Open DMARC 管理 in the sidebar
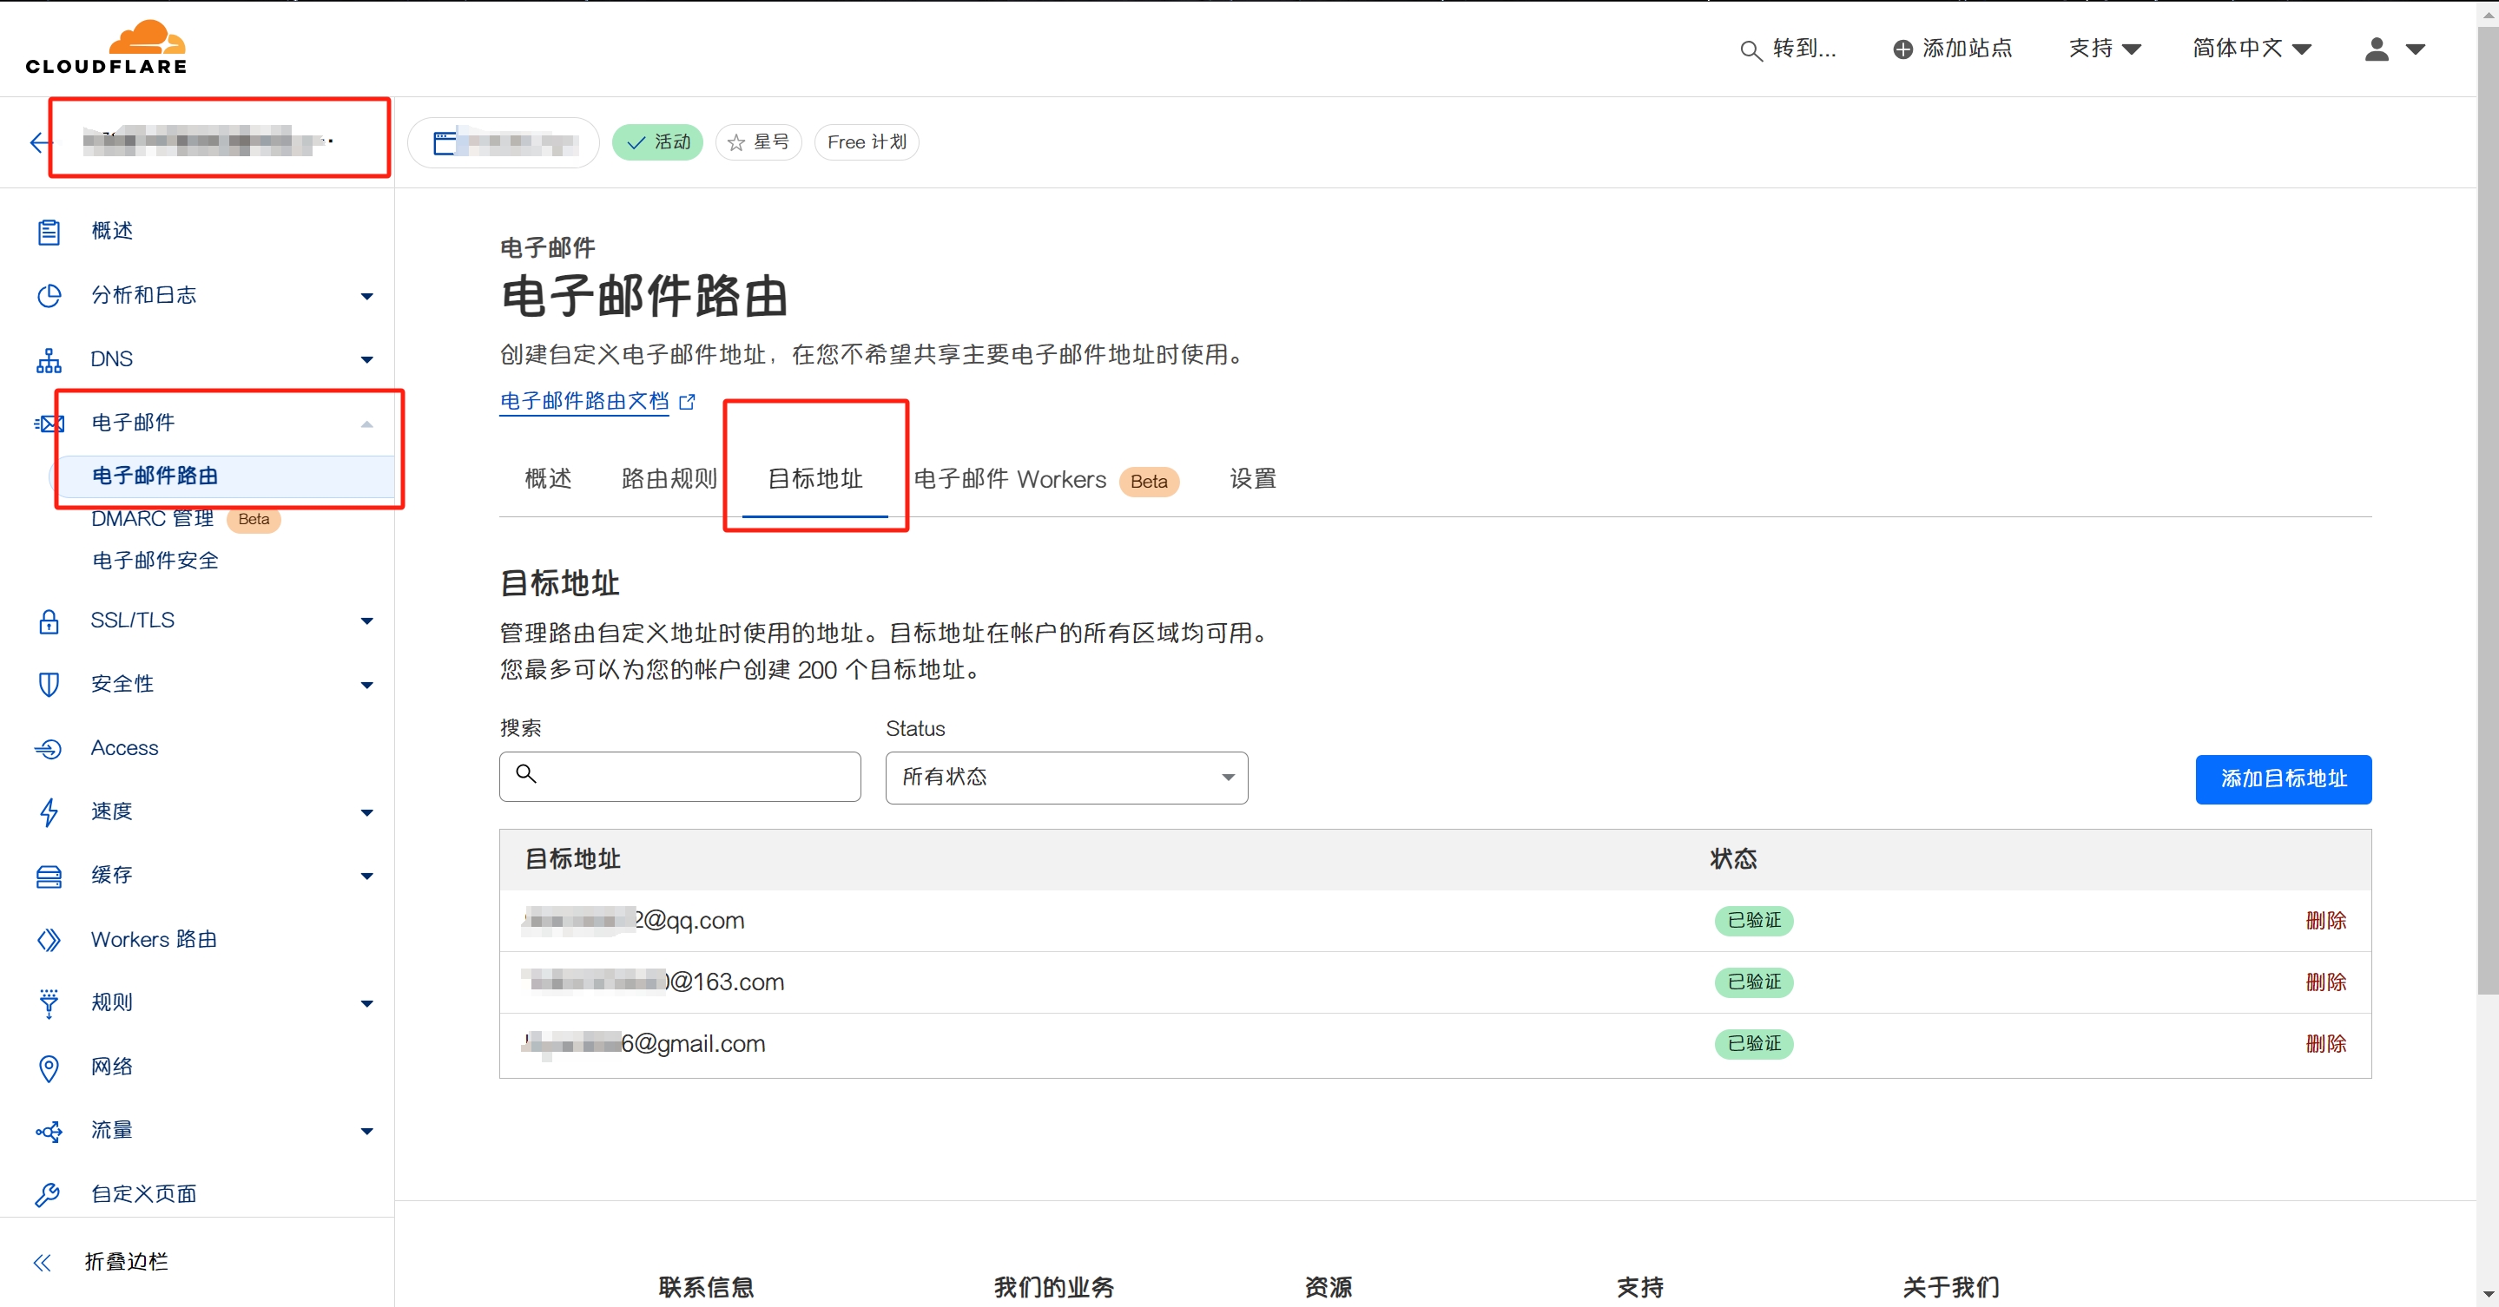Image resolution: width=2499 pixels, height=1307 pixels. click(x=152, y=519)
